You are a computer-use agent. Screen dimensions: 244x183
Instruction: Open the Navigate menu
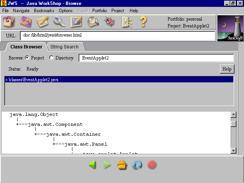click(x=21, y=11)
